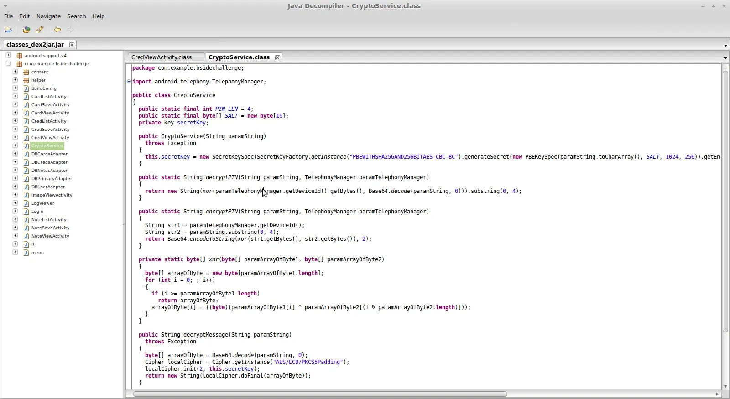Viewport: 730px width, 399px height.
Task: Expand the CryptoService tree node
Action: pyautogui.click(x=15, y=145)
